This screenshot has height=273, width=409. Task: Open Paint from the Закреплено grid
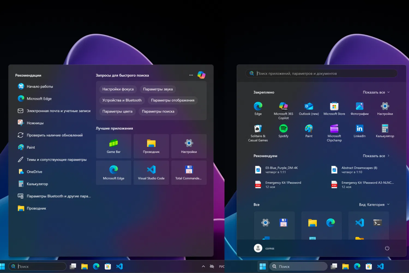point(309,131)
